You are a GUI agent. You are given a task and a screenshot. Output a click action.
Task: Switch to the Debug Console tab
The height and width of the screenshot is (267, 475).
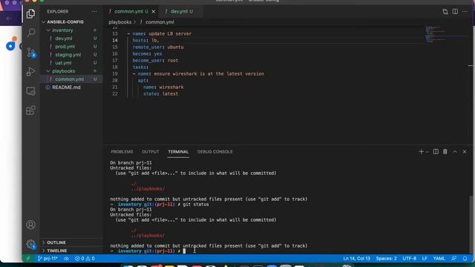point(215,151)
